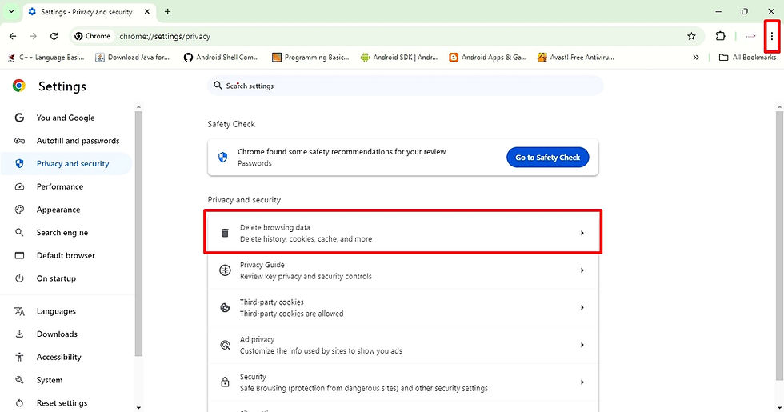Screen dimensions: 784x412
Task: Open the Programming Basics bookmark
Action: (310, 58)
